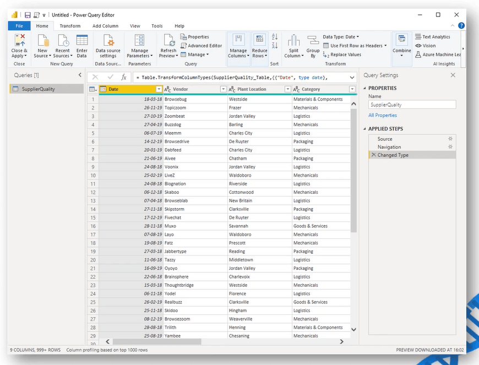Click the query Name input field

point(412,105)
